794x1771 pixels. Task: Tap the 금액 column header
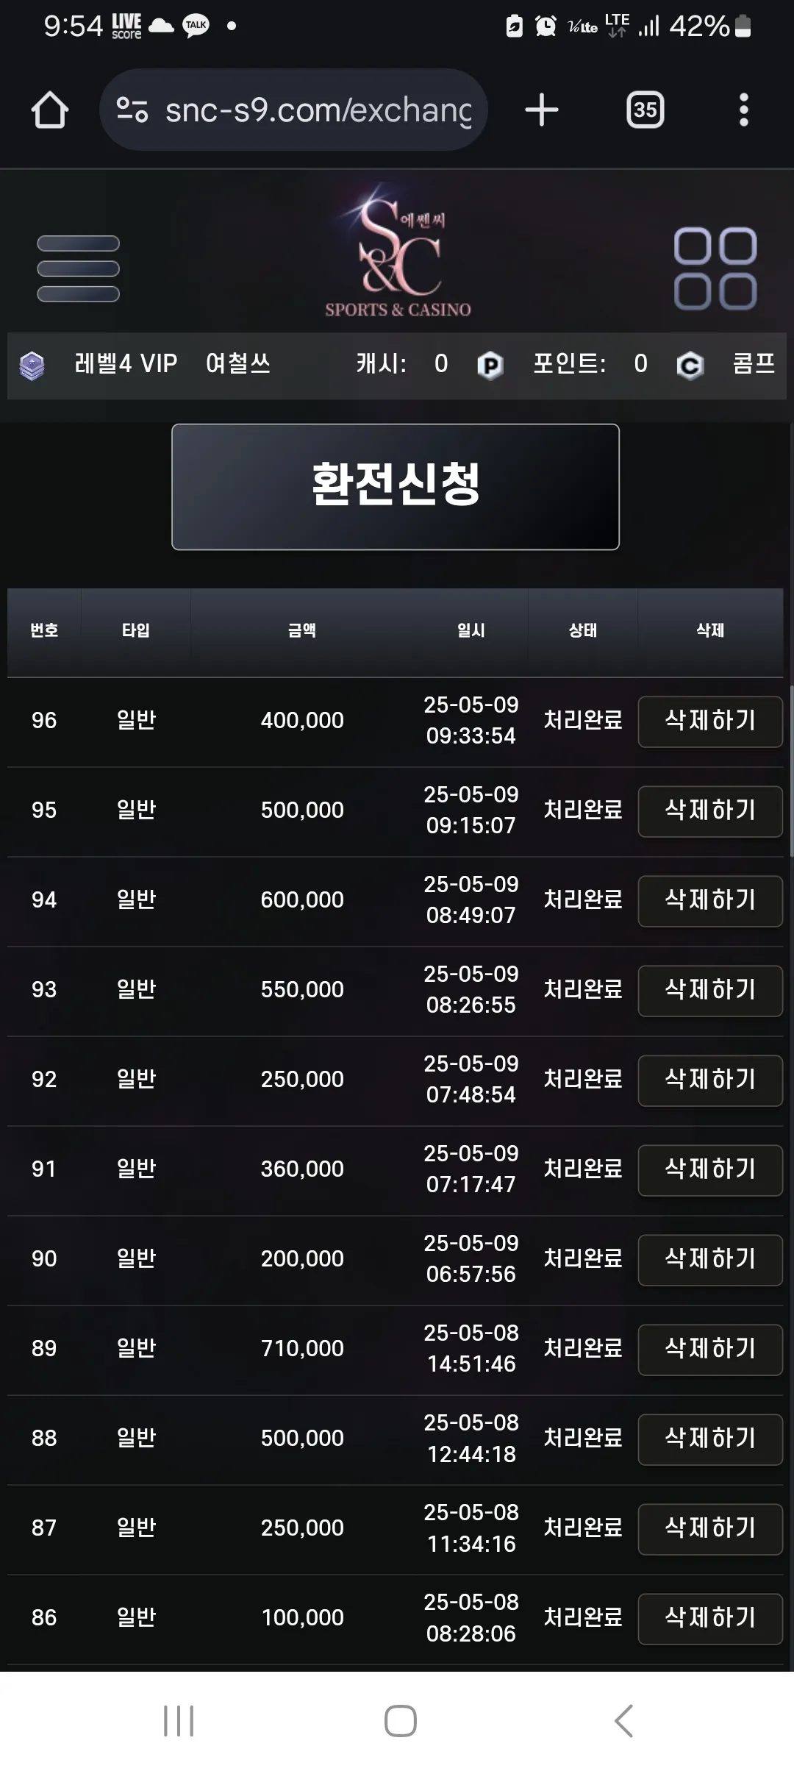point(302,630)
